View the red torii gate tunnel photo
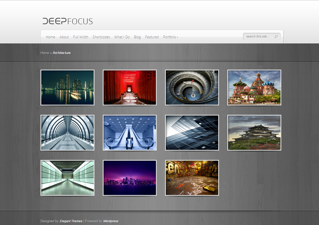This screenshot has width=319, height=225. 130,88
